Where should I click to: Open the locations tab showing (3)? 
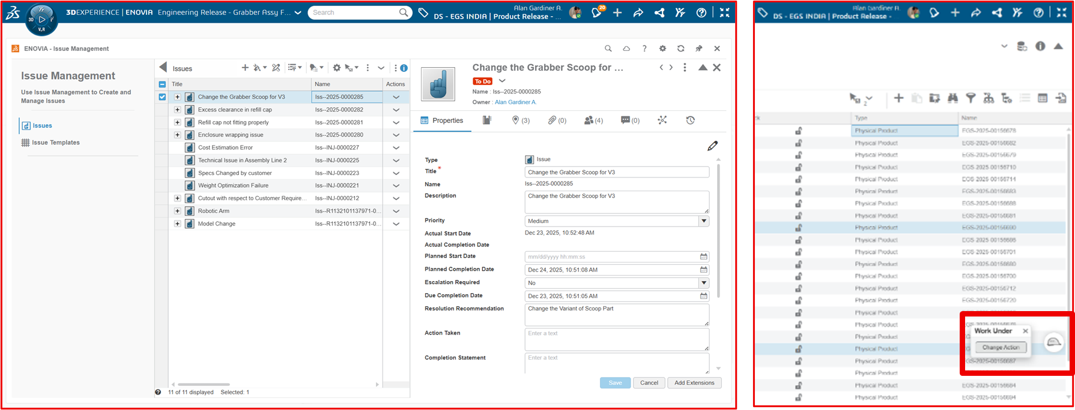(x=520, y=120)
